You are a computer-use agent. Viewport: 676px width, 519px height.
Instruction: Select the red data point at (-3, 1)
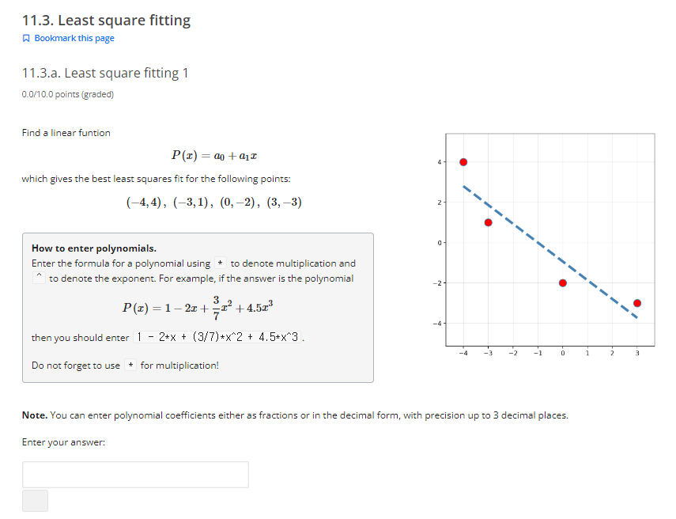click(488, 222)
